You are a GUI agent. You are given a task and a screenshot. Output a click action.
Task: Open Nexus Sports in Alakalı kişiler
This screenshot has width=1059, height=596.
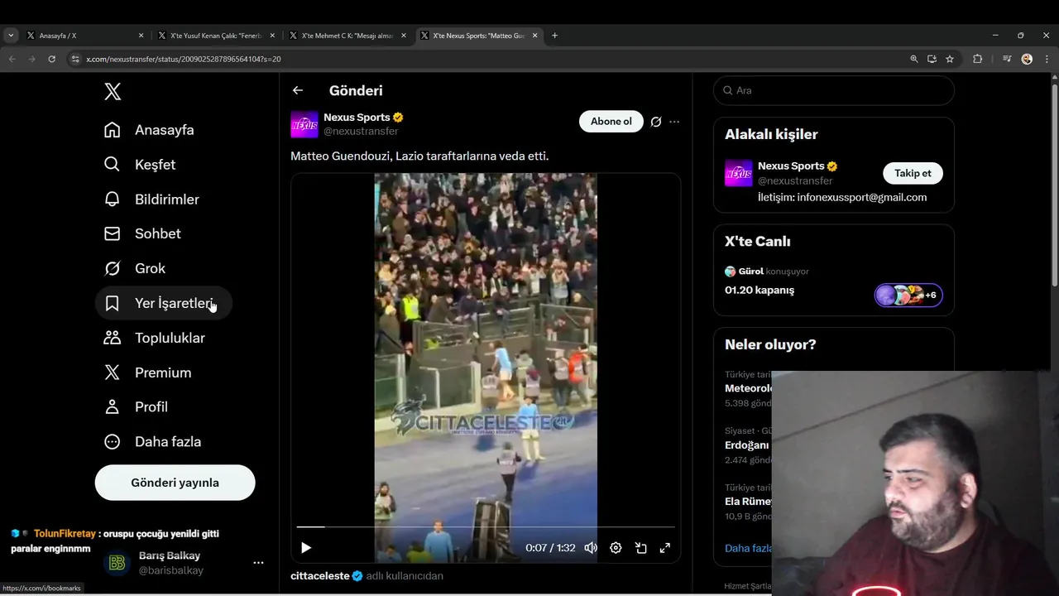click(791, 166)
